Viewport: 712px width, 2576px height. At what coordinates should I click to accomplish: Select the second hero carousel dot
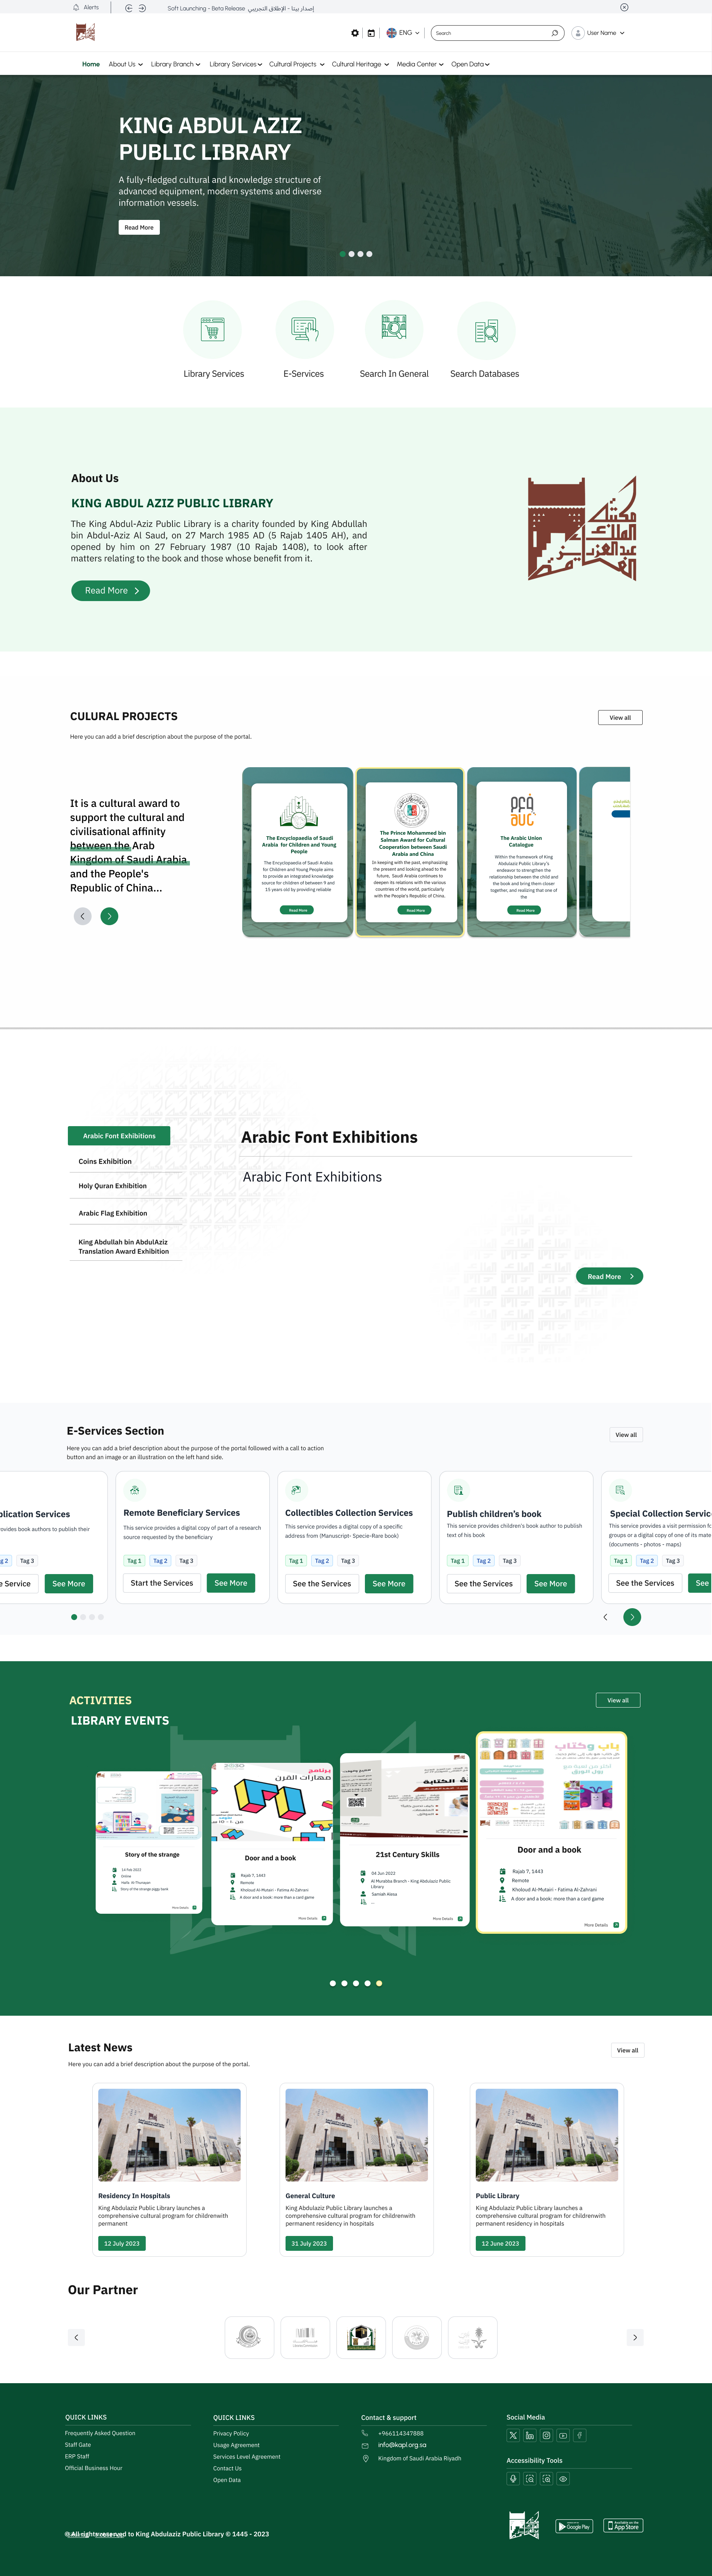tap(351, 254)
